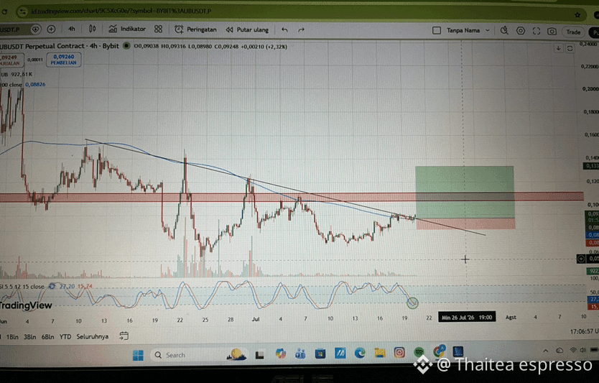Select the red horizontal resistance zone rectangle
The height and width of the screenshot is (383, 599).
point(292,197)
